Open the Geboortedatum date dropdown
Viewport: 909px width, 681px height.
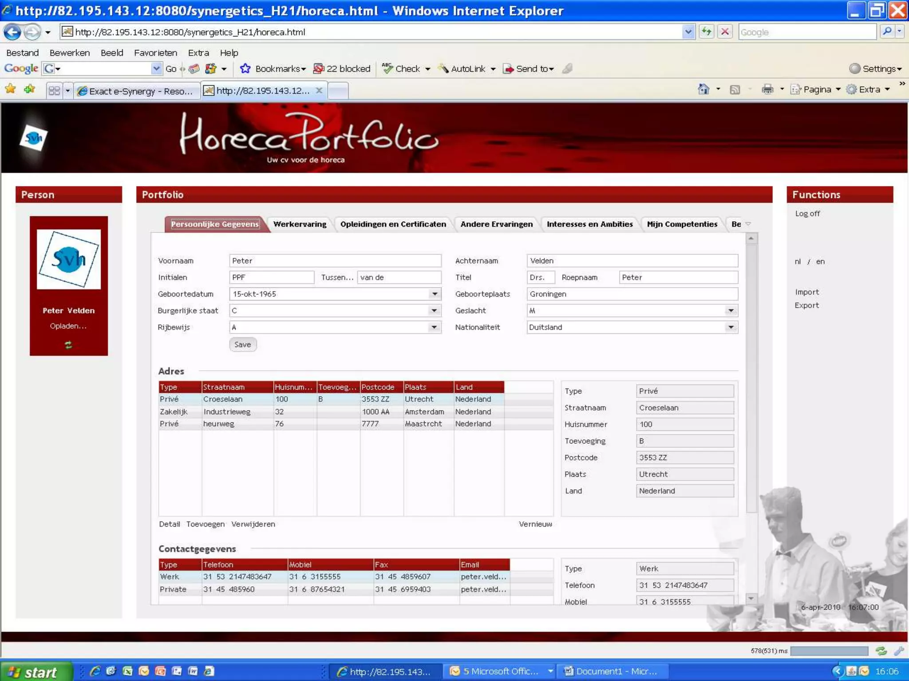coord(435,294)
